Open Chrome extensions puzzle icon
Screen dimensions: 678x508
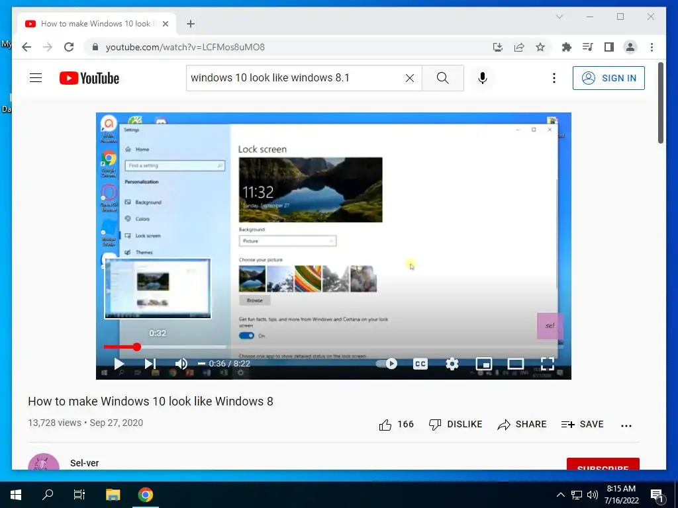[x=567, y=47]
